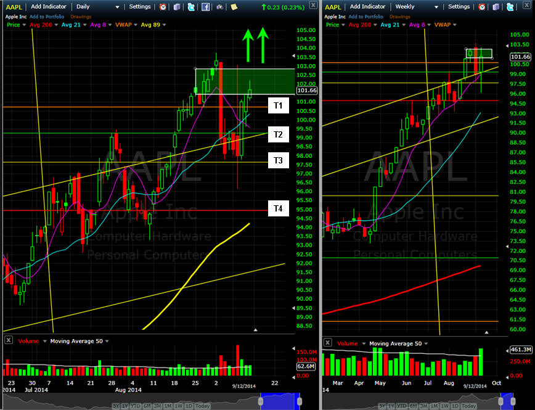
Task: Grab the right range slider handle in Daily chart
Action: tap(299, 401)
